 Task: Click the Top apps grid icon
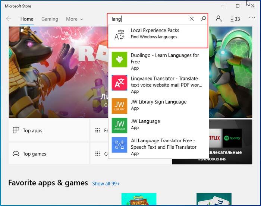click(16, 130)
